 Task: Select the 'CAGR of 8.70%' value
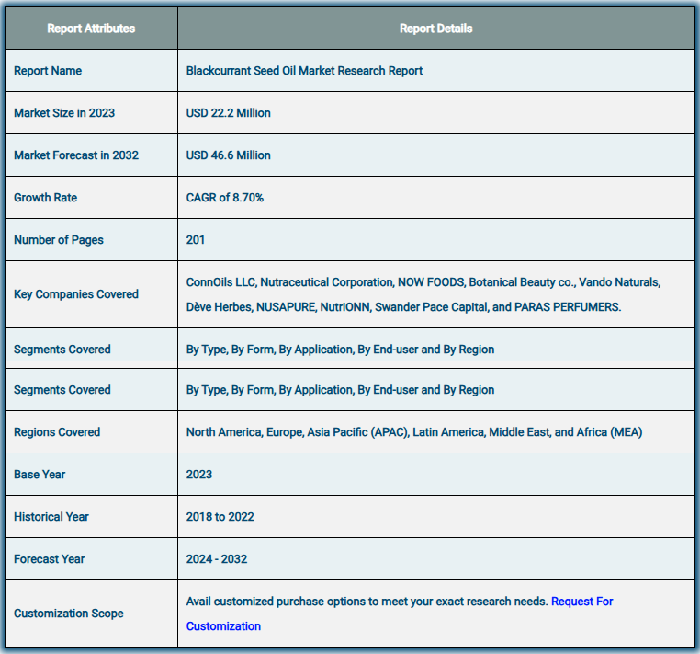coord(224,198)
